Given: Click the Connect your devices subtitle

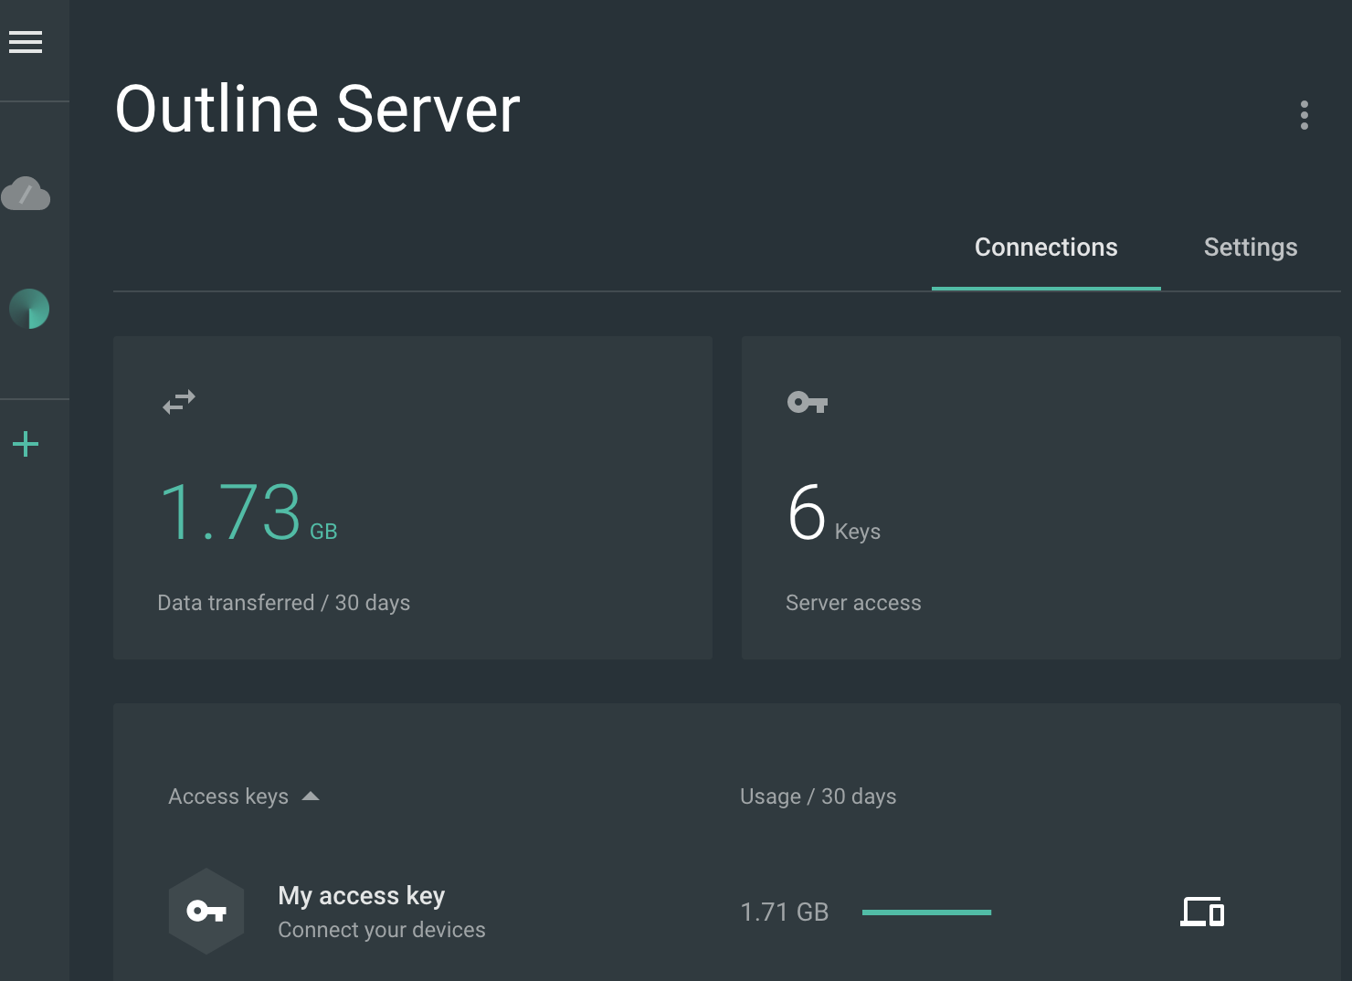Looking at the screenshot, I should pyautogui.click(x=382, y=930).
